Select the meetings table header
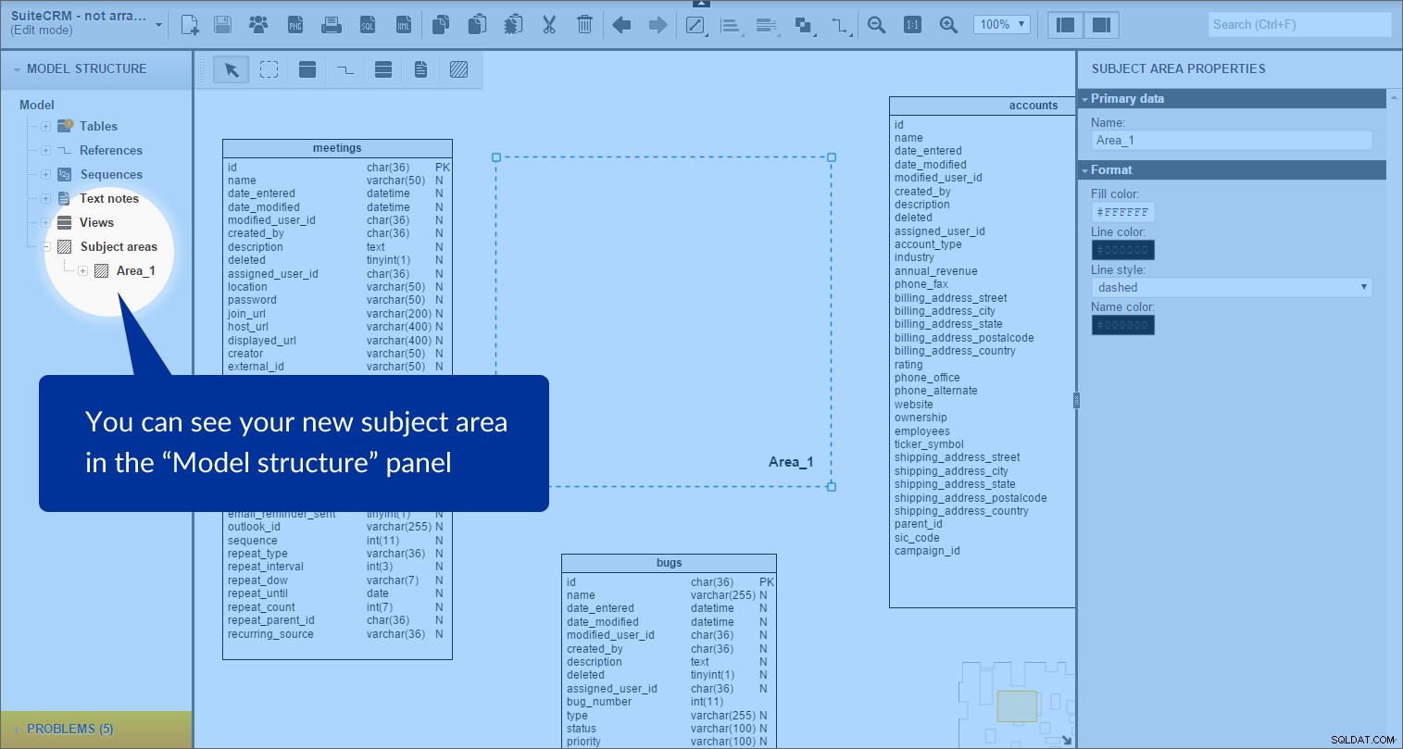The height and width of the screenshot is (749, 1403). 337,148
